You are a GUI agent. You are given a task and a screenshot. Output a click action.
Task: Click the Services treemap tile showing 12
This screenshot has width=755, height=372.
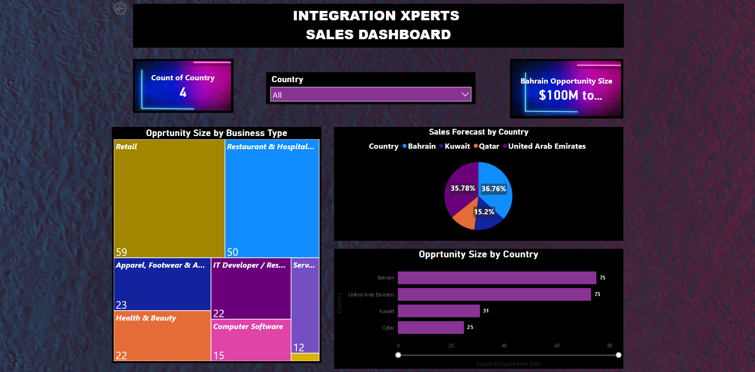(305, 305)
